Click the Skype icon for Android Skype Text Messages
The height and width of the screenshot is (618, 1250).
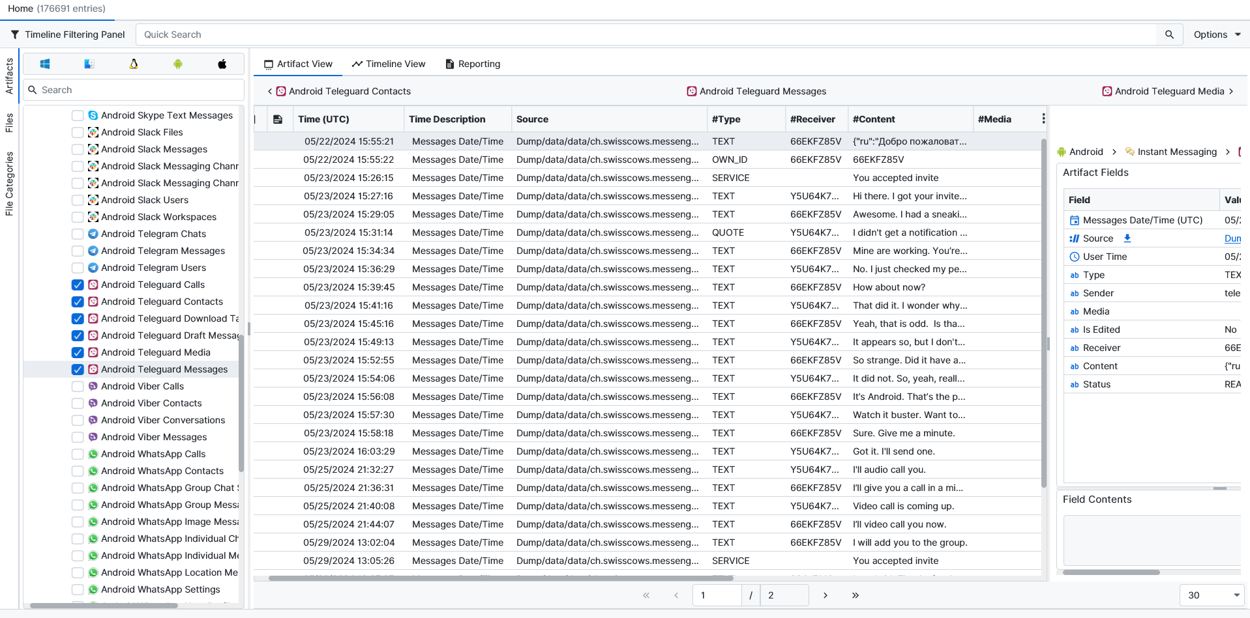click(x=93, y=115)
